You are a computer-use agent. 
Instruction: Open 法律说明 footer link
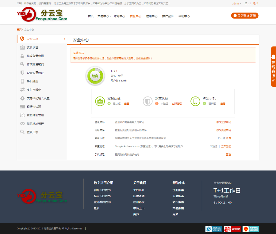(139, 196)
